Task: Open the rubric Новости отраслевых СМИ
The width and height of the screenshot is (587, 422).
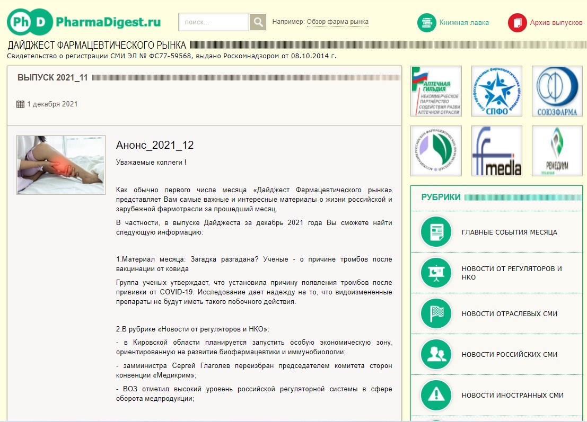Action: coord(509,313)
